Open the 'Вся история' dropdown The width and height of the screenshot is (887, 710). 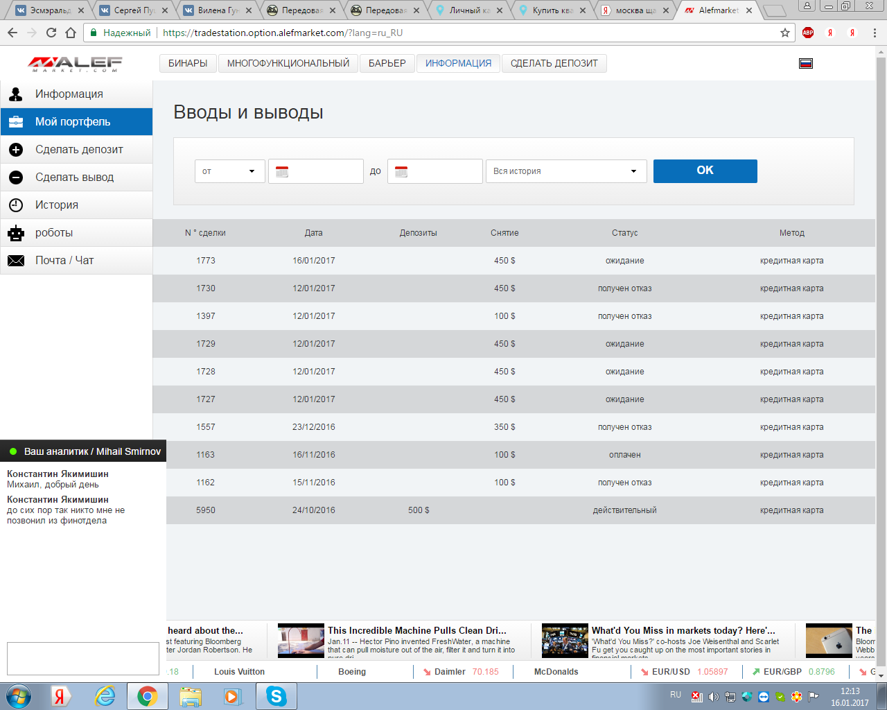[x=565, y=171]
